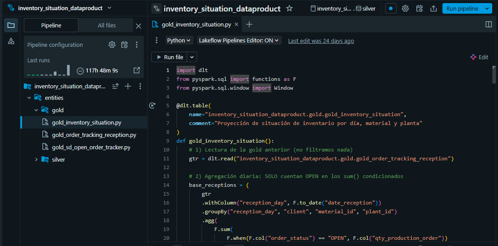Select the Pipeline tab in side panel

[51, 26]
